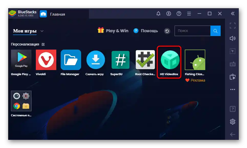Open the Root Checker app

point(145,60)
